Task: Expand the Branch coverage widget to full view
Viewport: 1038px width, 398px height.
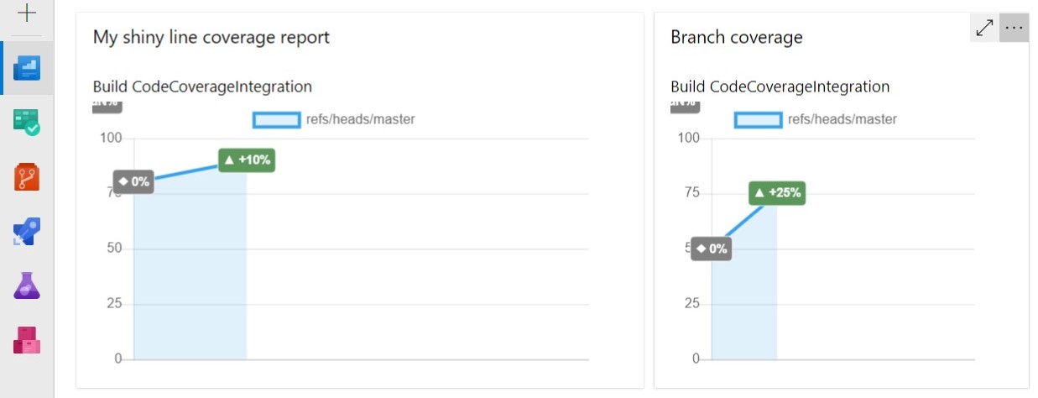Action: [984, 28]
